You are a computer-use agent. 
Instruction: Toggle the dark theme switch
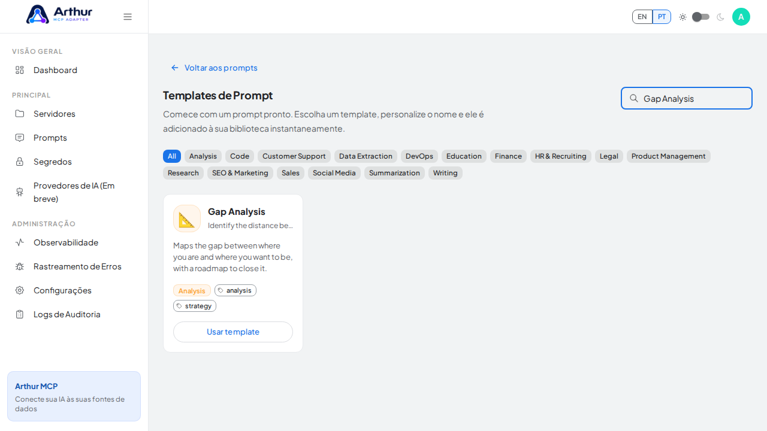[701, 17]
